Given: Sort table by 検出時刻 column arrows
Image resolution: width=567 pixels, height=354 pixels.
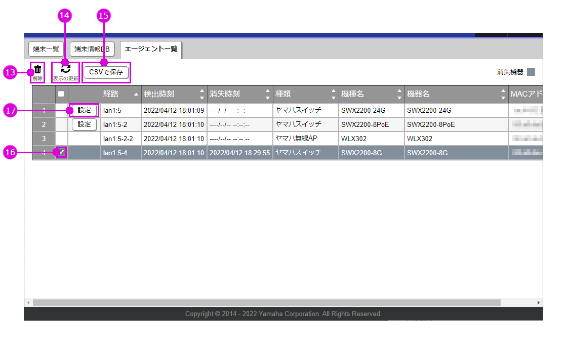Looking at the screenshot, I should (202, 95).
